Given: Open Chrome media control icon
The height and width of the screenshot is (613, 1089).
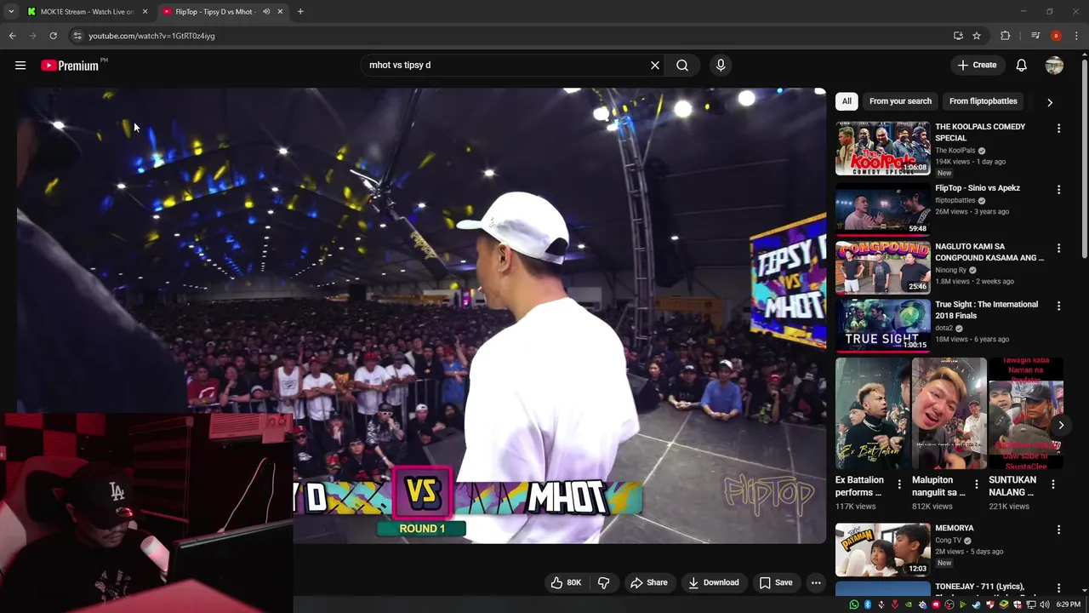Looking at the screenshot, I should 1035,36.
